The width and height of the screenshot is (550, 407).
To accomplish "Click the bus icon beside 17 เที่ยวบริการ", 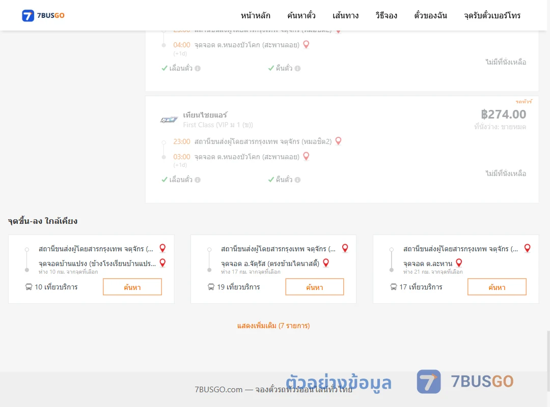I will pyautogui.click(x=394, y=287).
